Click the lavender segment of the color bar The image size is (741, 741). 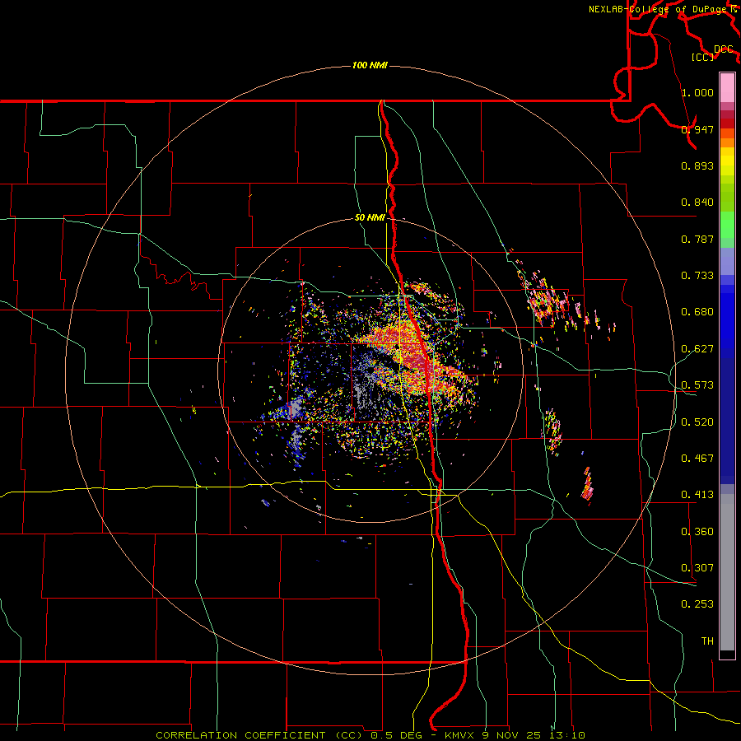tap(727, 261)
